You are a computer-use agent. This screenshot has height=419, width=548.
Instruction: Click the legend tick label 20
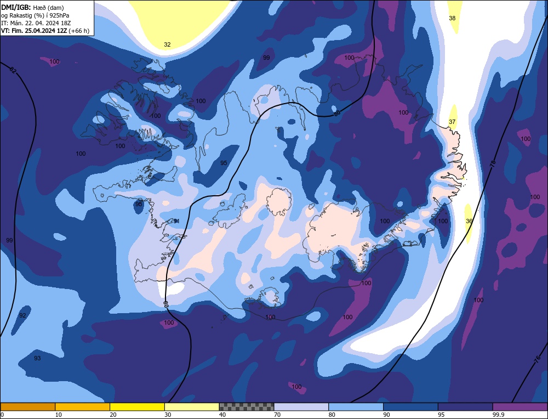(x=113, y=415)
